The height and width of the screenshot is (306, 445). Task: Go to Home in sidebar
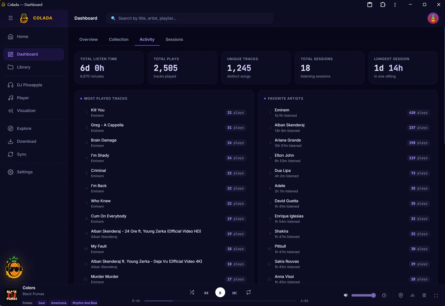click(34, 36)
